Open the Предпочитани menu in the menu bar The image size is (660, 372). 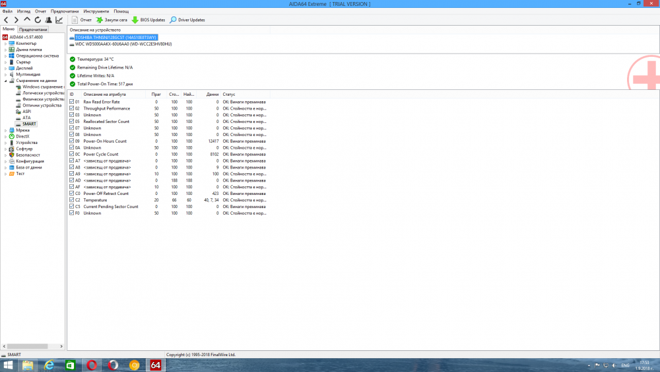point(65,11)
